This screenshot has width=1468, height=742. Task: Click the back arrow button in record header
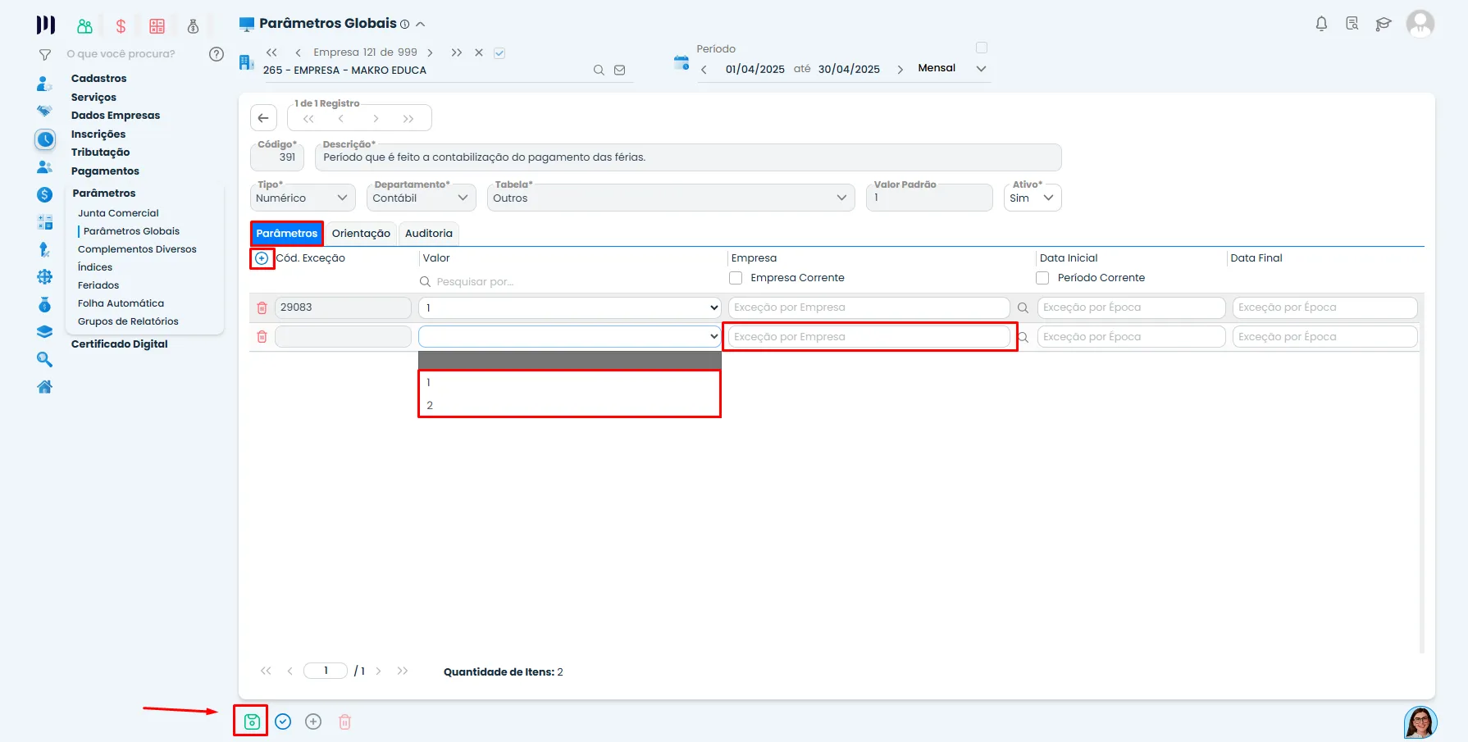pyautogui.click(x=263, y=118)
